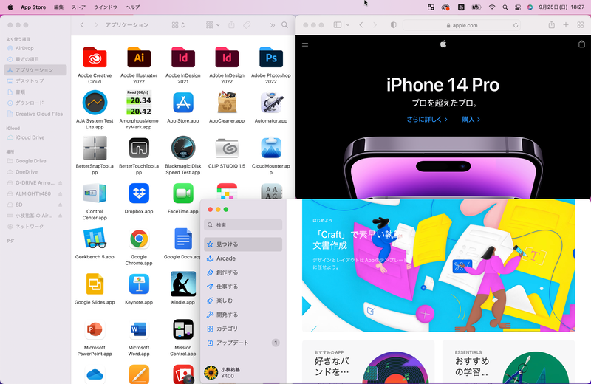Open Adobe Creative Cloud folder in Finder
Screen dimensions: 591x384
[95, 58]
